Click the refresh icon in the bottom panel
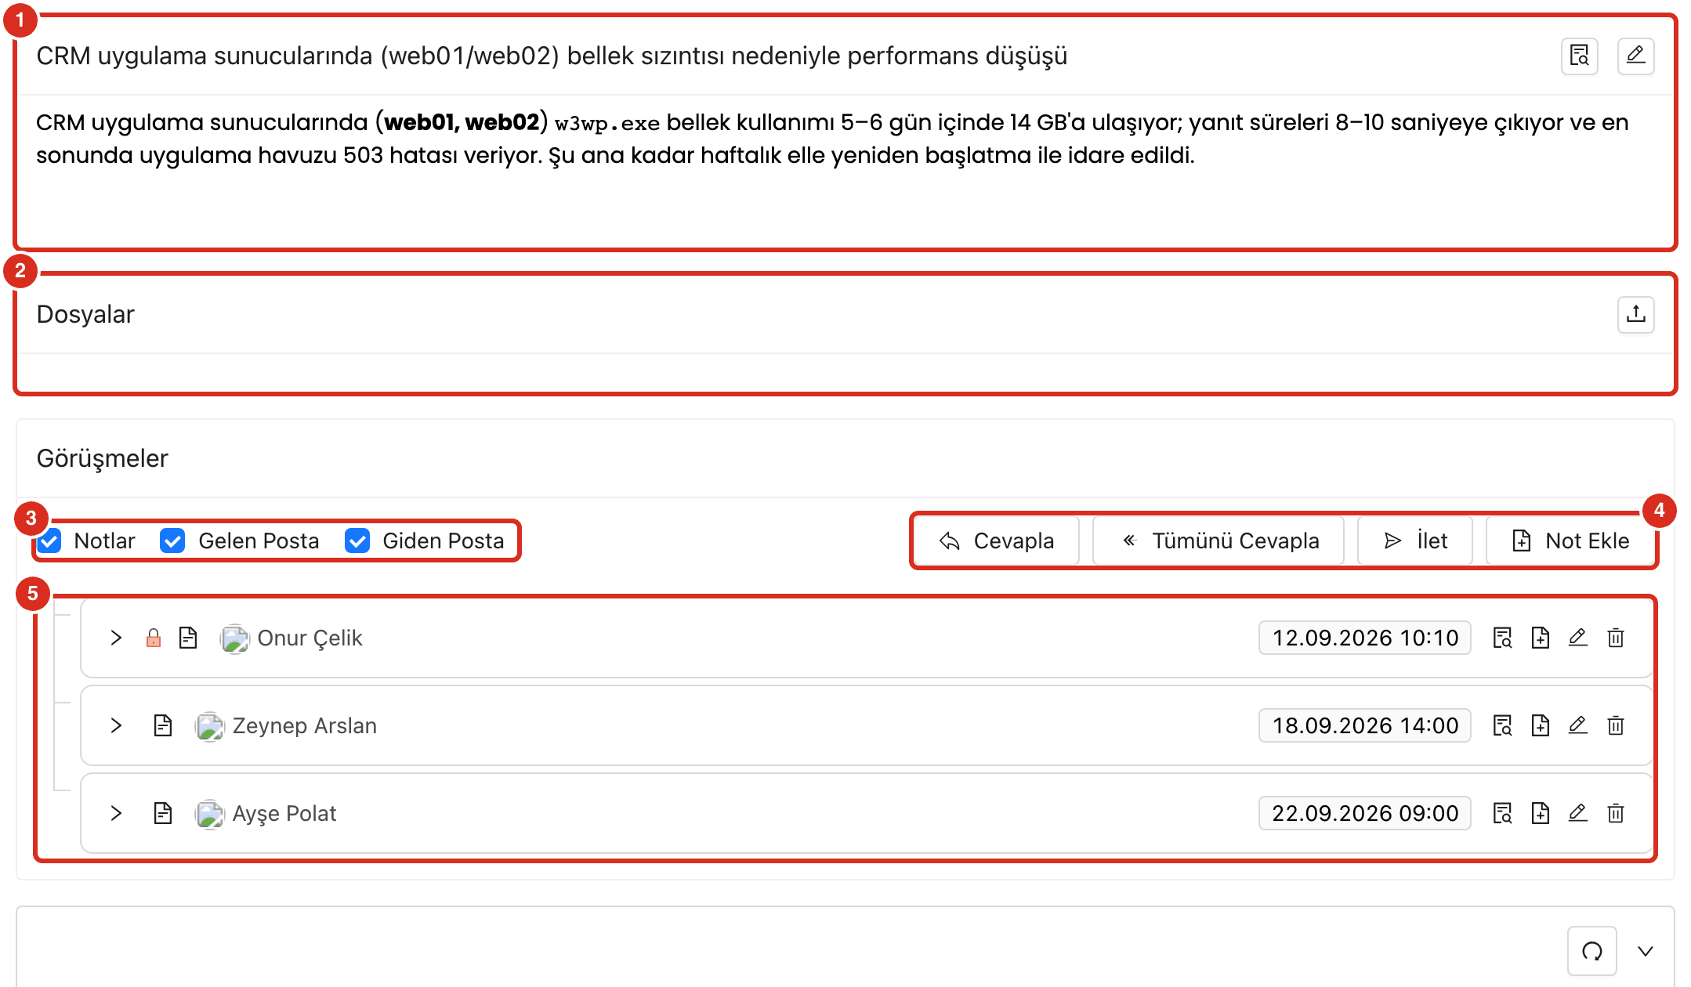The image size is (1691, 987). point(1591,952)
